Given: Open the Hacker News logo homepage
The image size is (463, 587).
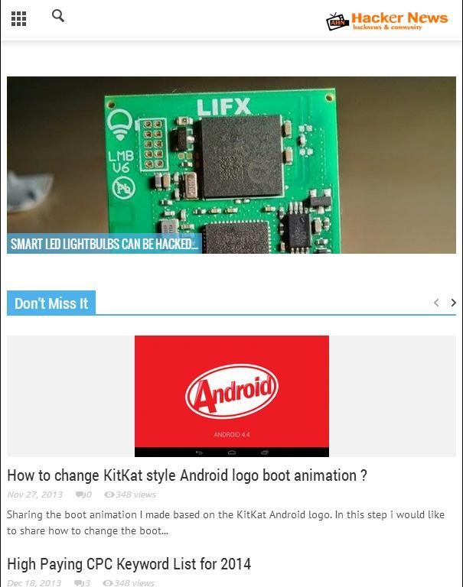Looking at the screenshot, I should 386,21.
